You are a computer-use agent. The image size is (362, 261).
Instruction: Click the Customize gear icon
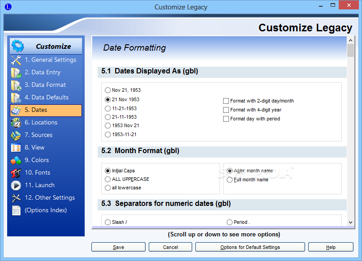pos(17,46)
